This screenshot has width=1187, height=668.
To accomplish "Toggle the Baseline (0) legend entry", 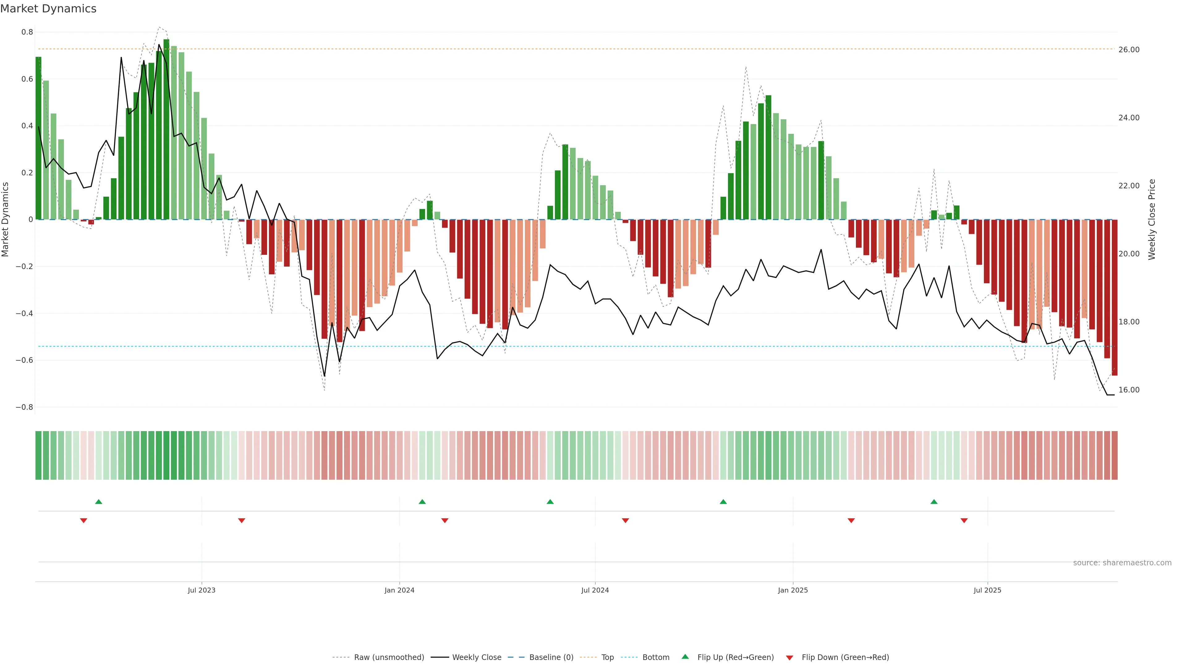I will pyautogui.click(x=551, y=657).
